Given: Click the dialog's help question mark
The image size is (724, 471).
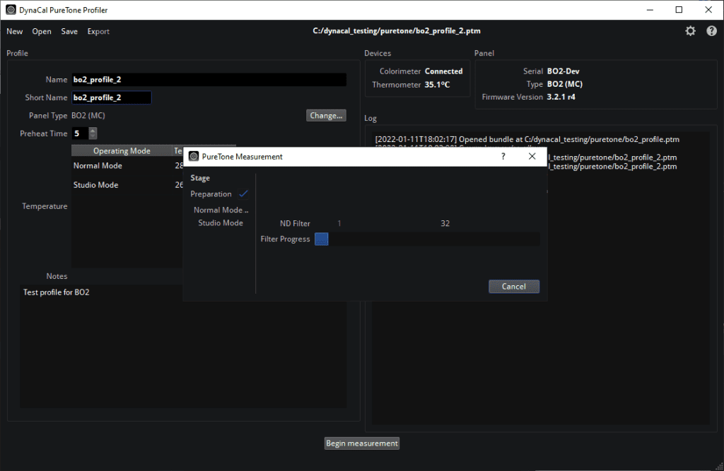Looking at the screenshot, I should coord(503,156).
